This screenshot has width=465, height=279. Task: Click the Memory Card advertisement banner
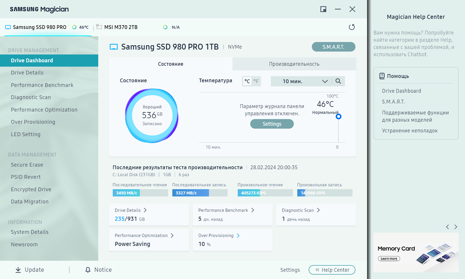point(416,252)
